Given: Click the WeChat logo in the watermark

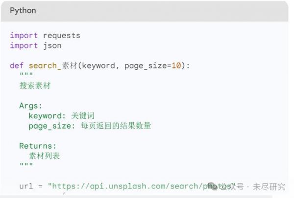Looking at the screenshot, I should pos(213,186).
